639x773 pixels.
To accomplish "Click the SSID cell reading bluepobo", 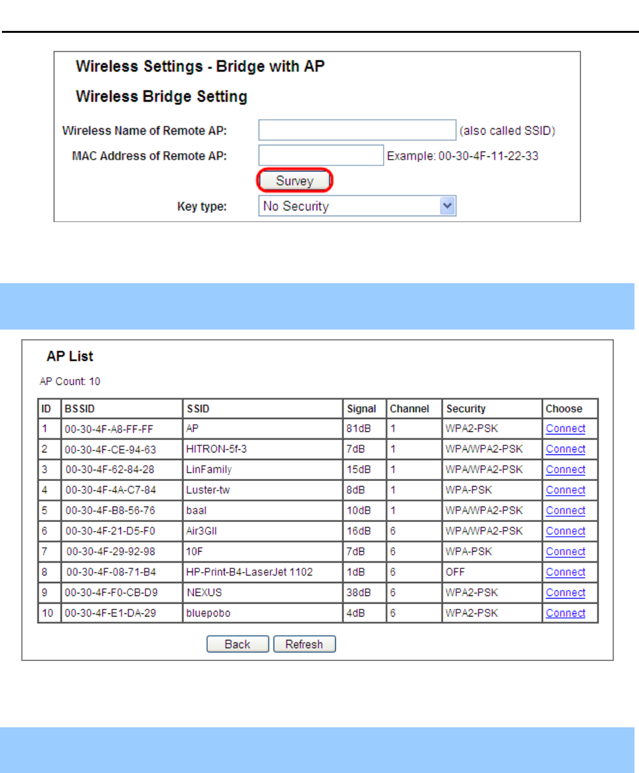I will (263, 613).
